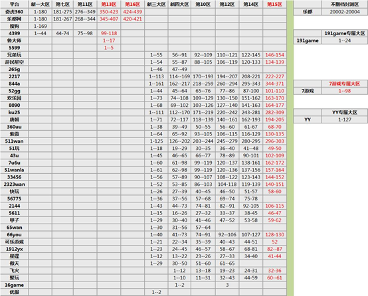Click cell 282-309 in the ku25 row
Image resolution: width=368 pixels, height=296 pixels.
pos(274,112)
